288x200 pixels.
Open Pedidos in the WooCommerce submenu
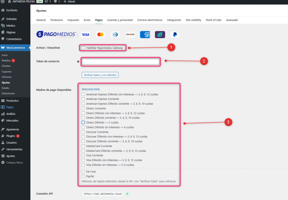pos(6,61)
